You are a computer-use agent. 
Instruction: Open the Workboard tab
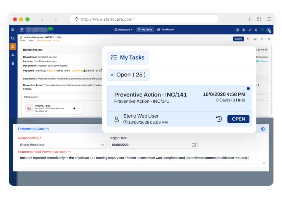click(165, 30)
